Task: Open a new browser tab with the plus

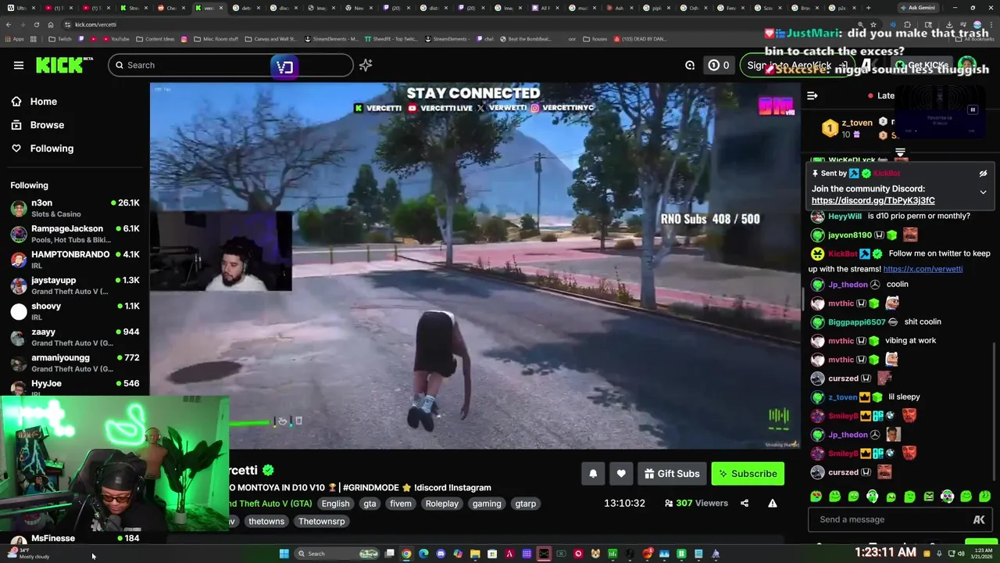Action: [x=868, y=8]
